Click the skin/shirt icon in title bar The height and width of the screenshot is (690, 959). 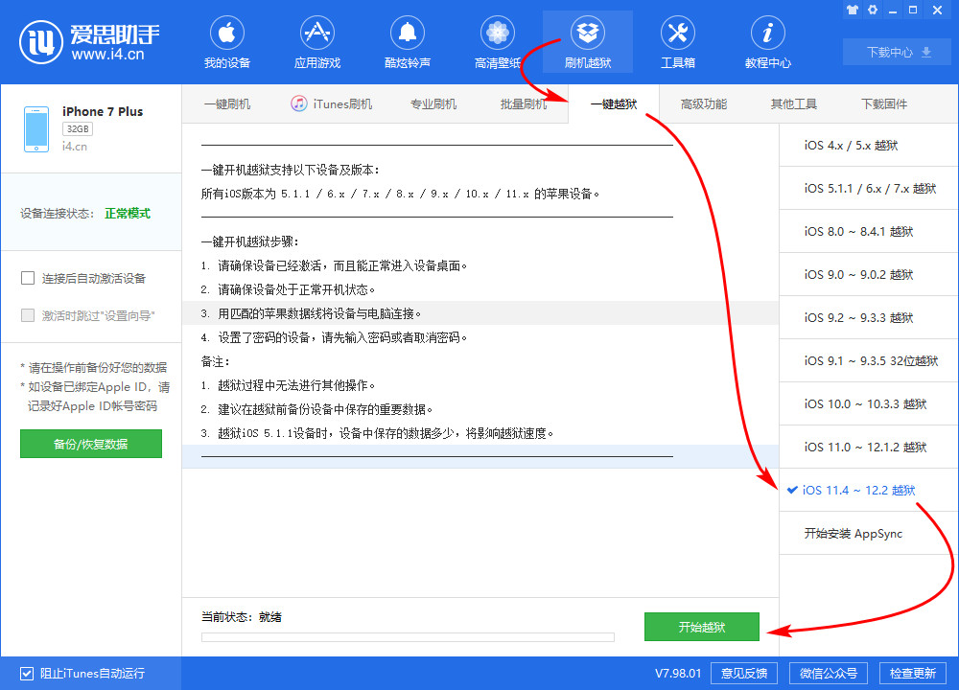pyautogui.click(x=853, y=10)
